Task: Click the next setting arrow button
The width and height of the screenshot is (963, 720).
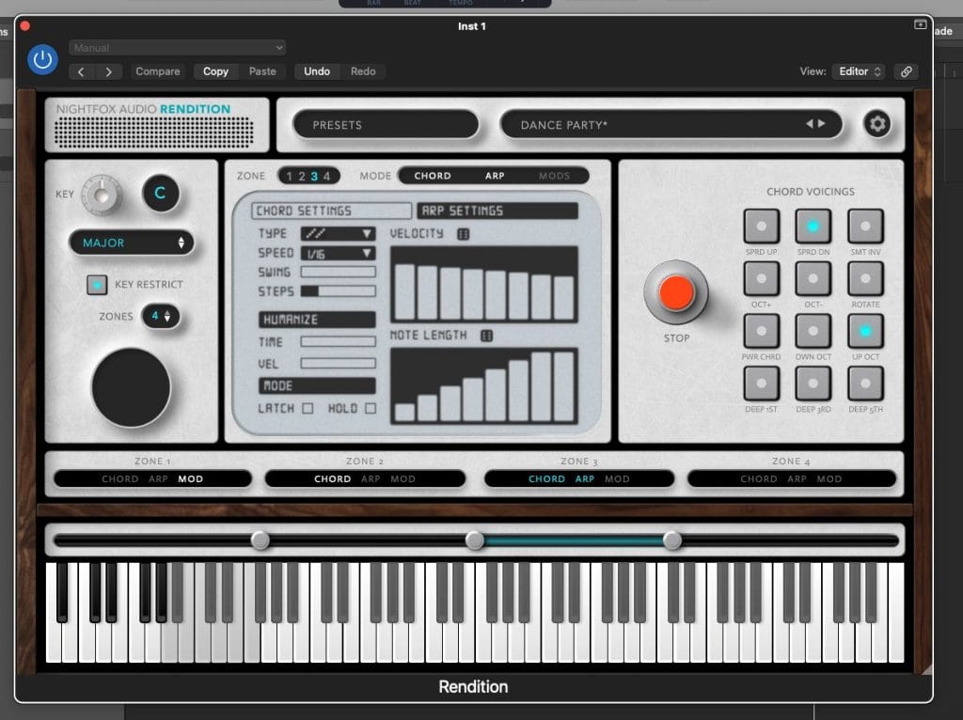Action: click(109, 71)
